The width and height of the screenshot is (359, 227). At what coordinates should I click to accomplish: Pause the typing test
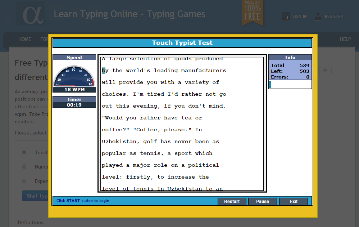click(x=262, y=201)
